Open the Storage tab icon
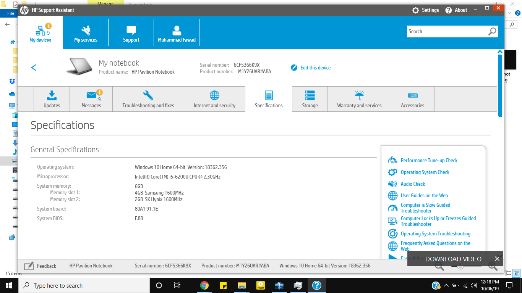 (x=310, y=95)
